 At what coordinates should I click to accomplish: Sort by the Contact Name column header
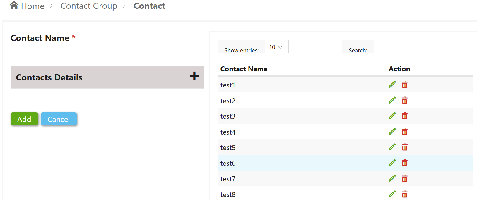point(244,69)
